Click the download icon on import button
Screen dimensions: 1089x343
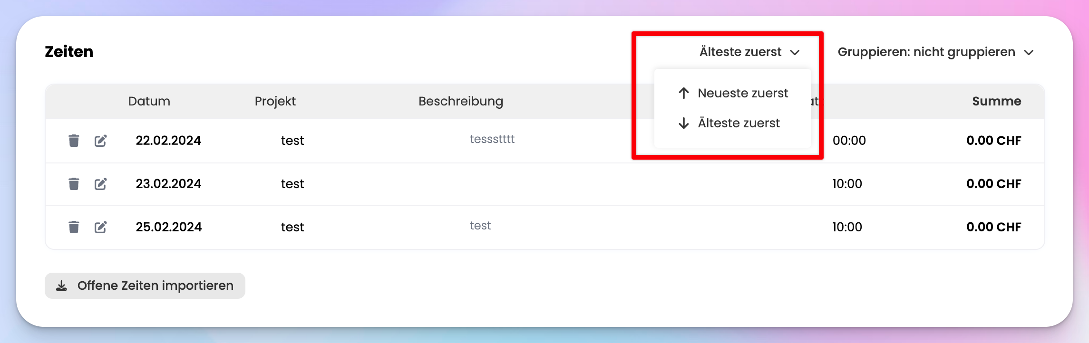point(62,286)
